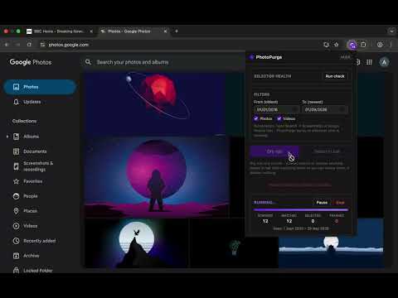
Task: Open the From (oldest) date picker
Action: click(276, 109)
